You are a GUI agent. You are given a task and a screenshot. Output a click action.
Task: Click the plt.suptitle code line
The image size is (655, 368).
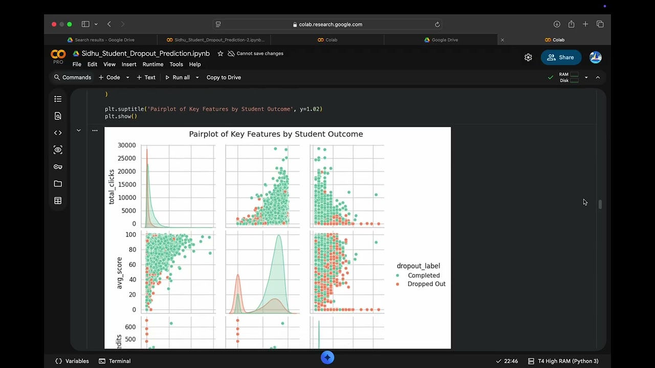pos(213,109)
